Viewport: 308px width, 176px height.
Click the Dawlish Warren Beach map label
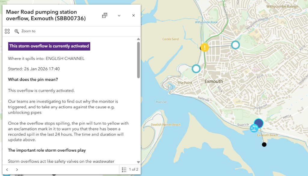click(x=166, y=125)
